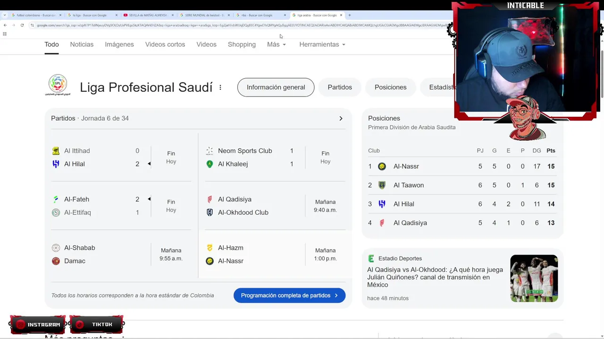Click the Al Hilal crest in matches

[x=56, y=164]
